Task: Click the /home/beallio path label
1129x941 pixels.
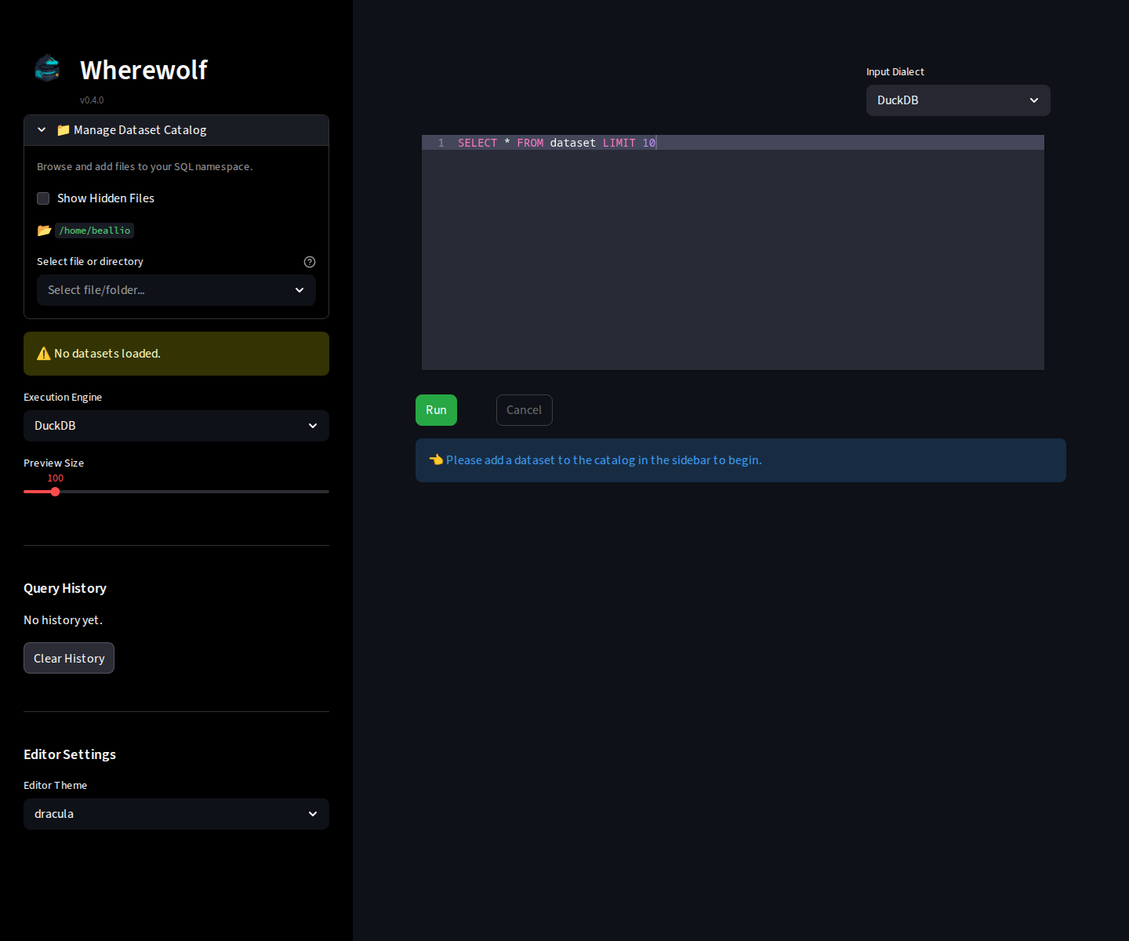Action: [x=95, y=231]
